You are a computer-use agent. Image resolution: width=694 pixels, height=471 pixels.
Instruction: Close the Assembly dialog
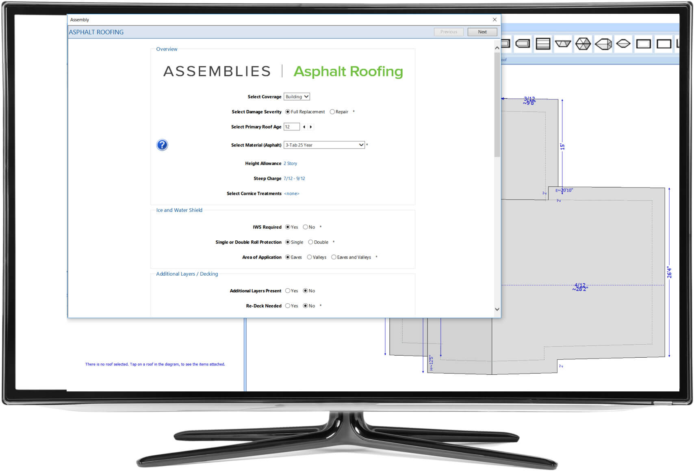coord(494,19)
